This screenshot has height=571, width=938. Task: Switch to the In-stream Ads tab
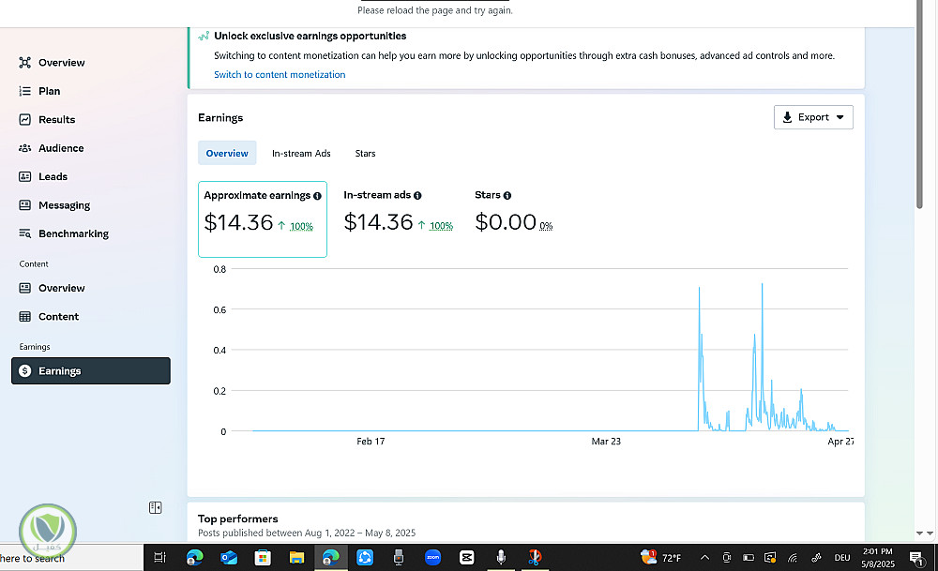301,153
